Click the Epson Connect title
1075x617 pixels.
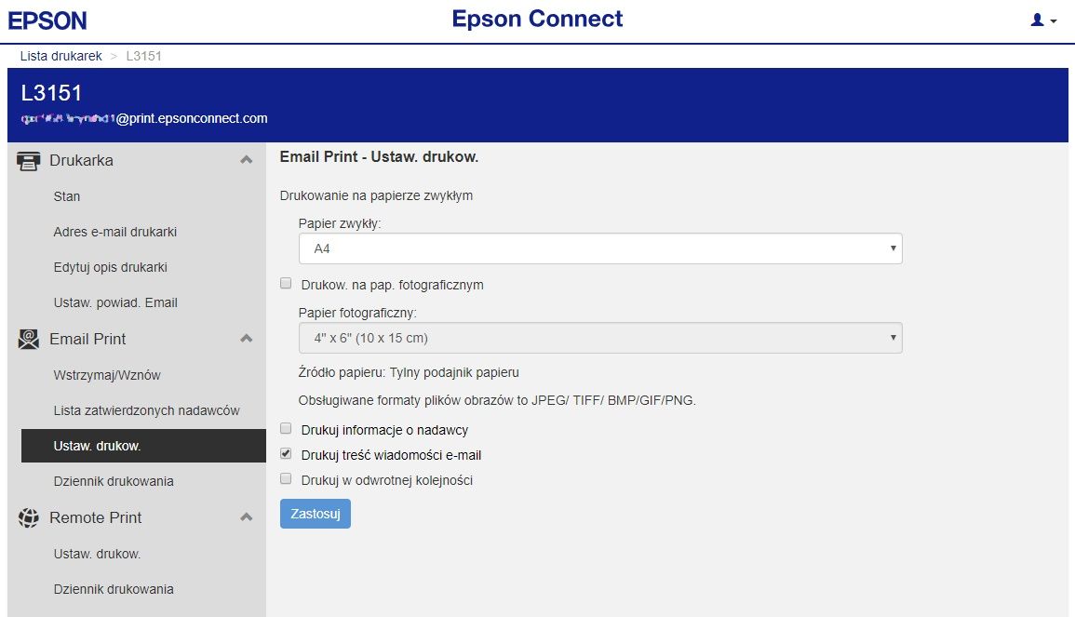click(538, 20)
